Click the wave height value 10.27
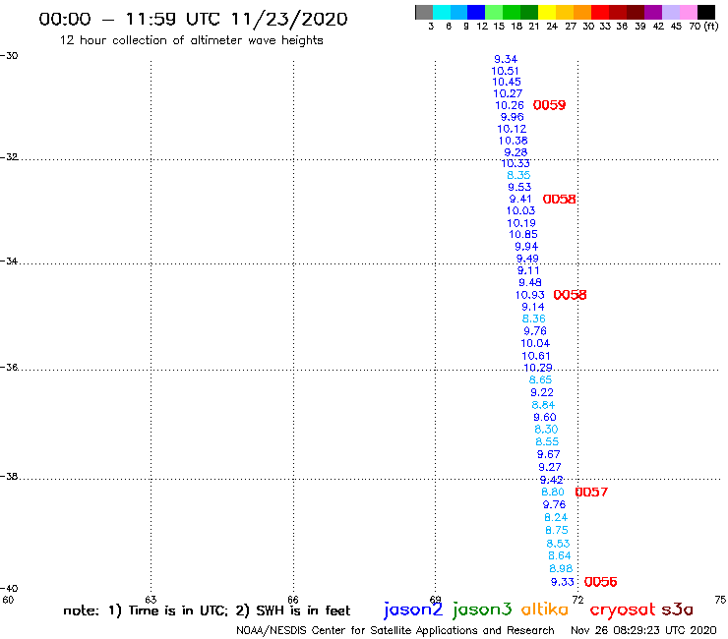 (508, 93)
